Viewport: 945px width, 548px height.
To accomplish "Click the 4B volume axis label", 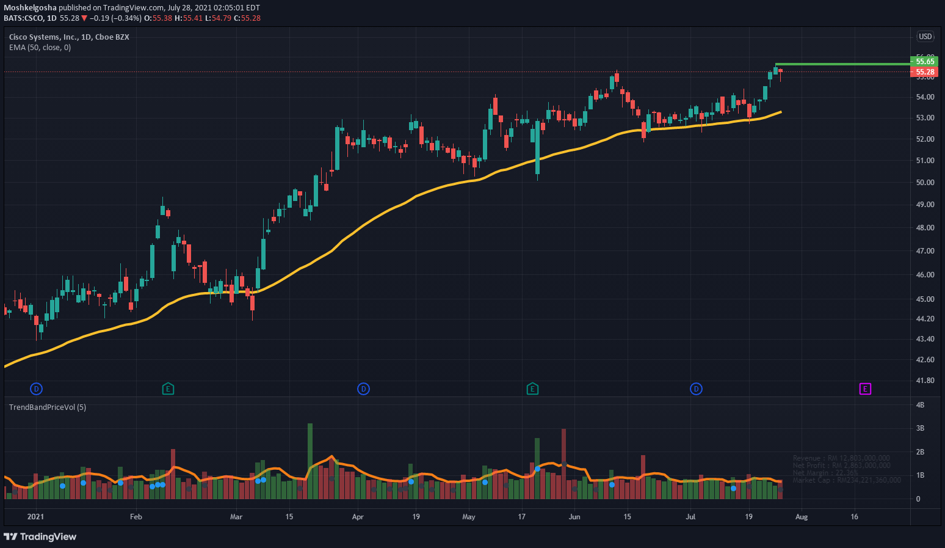I will coord(920,405).
